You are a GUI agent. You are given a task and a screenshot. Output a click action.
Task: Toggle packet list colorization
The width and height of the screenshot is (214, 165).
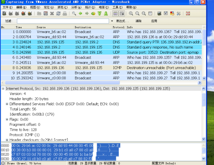(115, 14)
